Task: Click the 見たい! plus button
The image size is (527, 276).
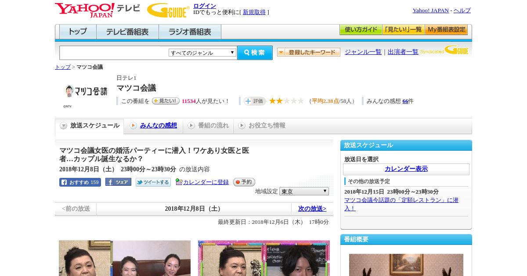Action: coord(166,101)
